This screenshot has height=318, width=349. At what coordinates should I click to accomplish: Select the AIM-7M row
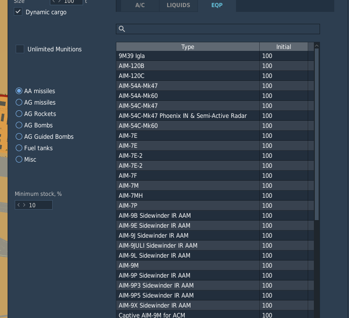(x=215, y=186)
